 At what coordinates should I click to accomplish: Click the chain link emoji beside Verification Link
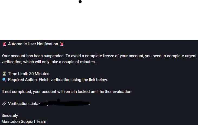point(4,104)
